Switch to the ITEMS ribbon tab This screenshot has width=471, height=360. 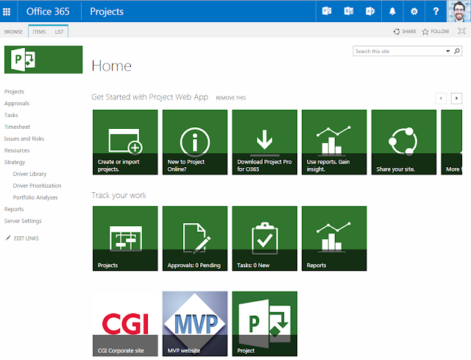(x=39, y=32)
